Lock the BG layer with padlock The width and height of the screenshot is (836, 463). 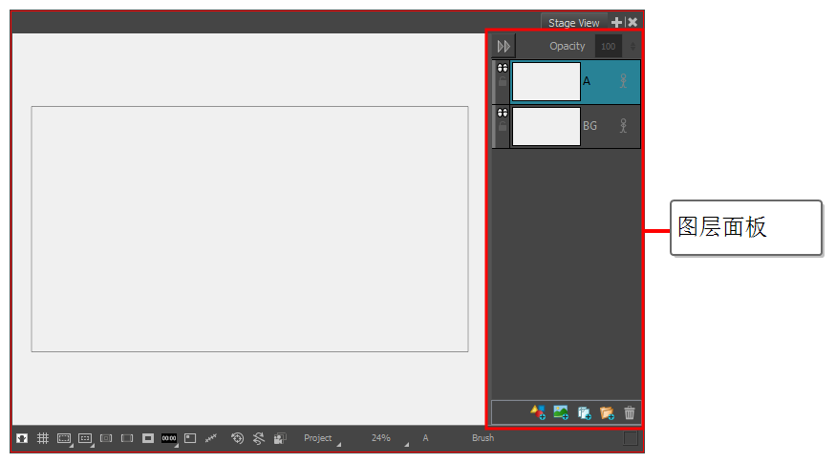(503, 126)
